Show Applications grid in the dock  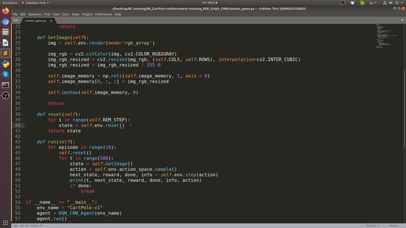[6, 222]
